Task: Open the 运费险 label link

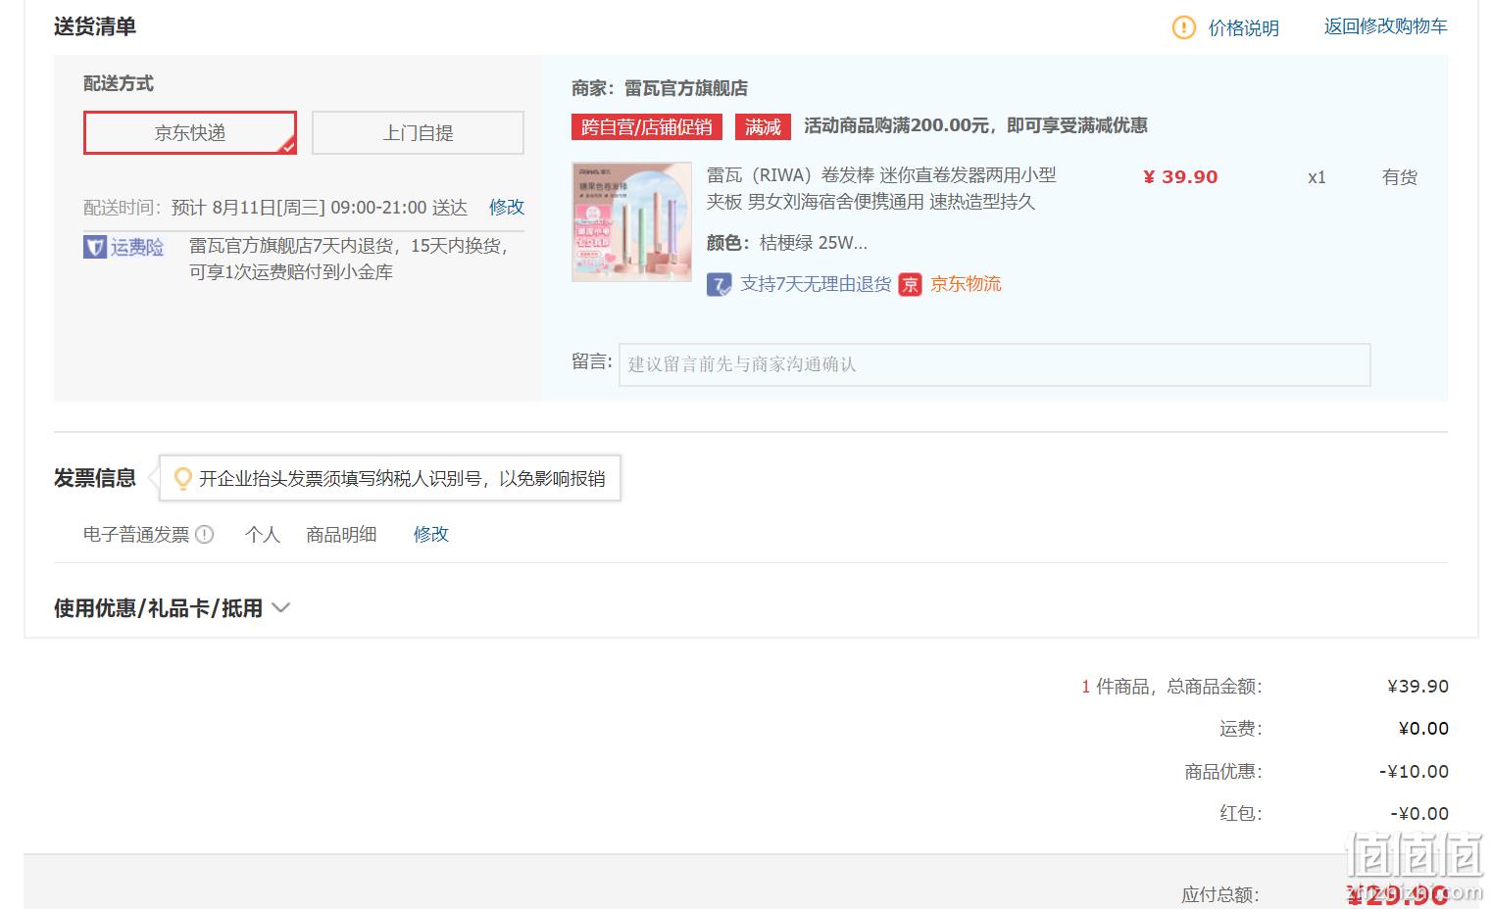Action: click(x=136, y=247)
